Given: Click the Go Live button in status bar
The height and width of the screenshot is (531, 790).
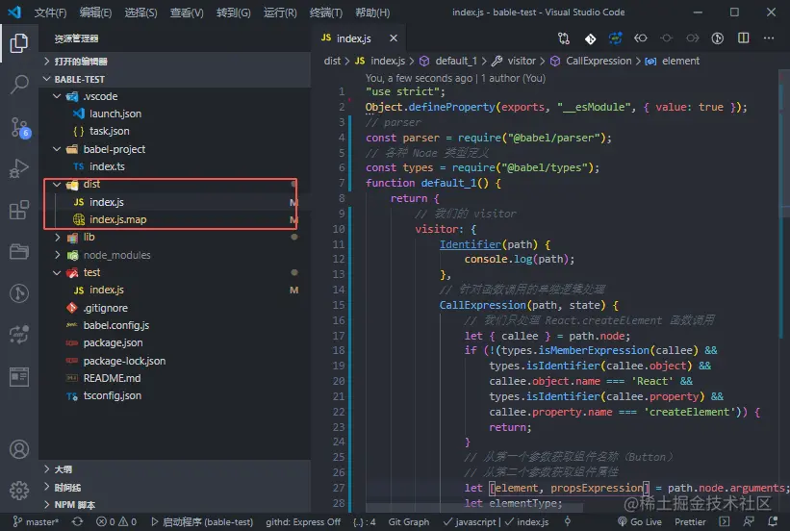Looking at the screenshot, I should (639, 521).
